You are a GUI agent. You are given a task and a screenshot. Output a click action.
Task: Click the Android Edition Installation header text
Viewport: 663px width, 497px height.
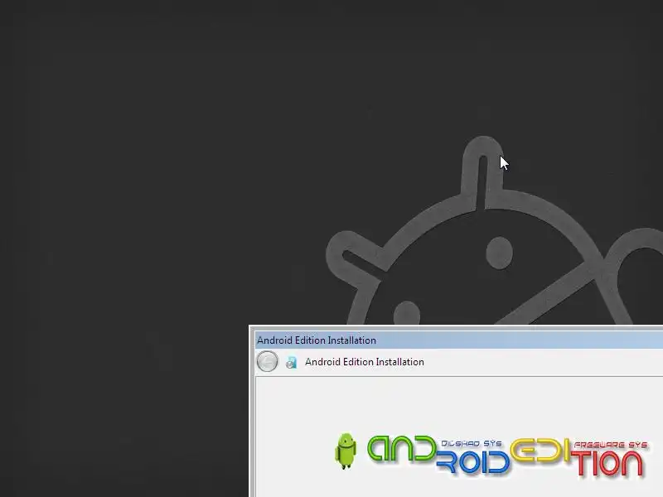coord(365,362)
